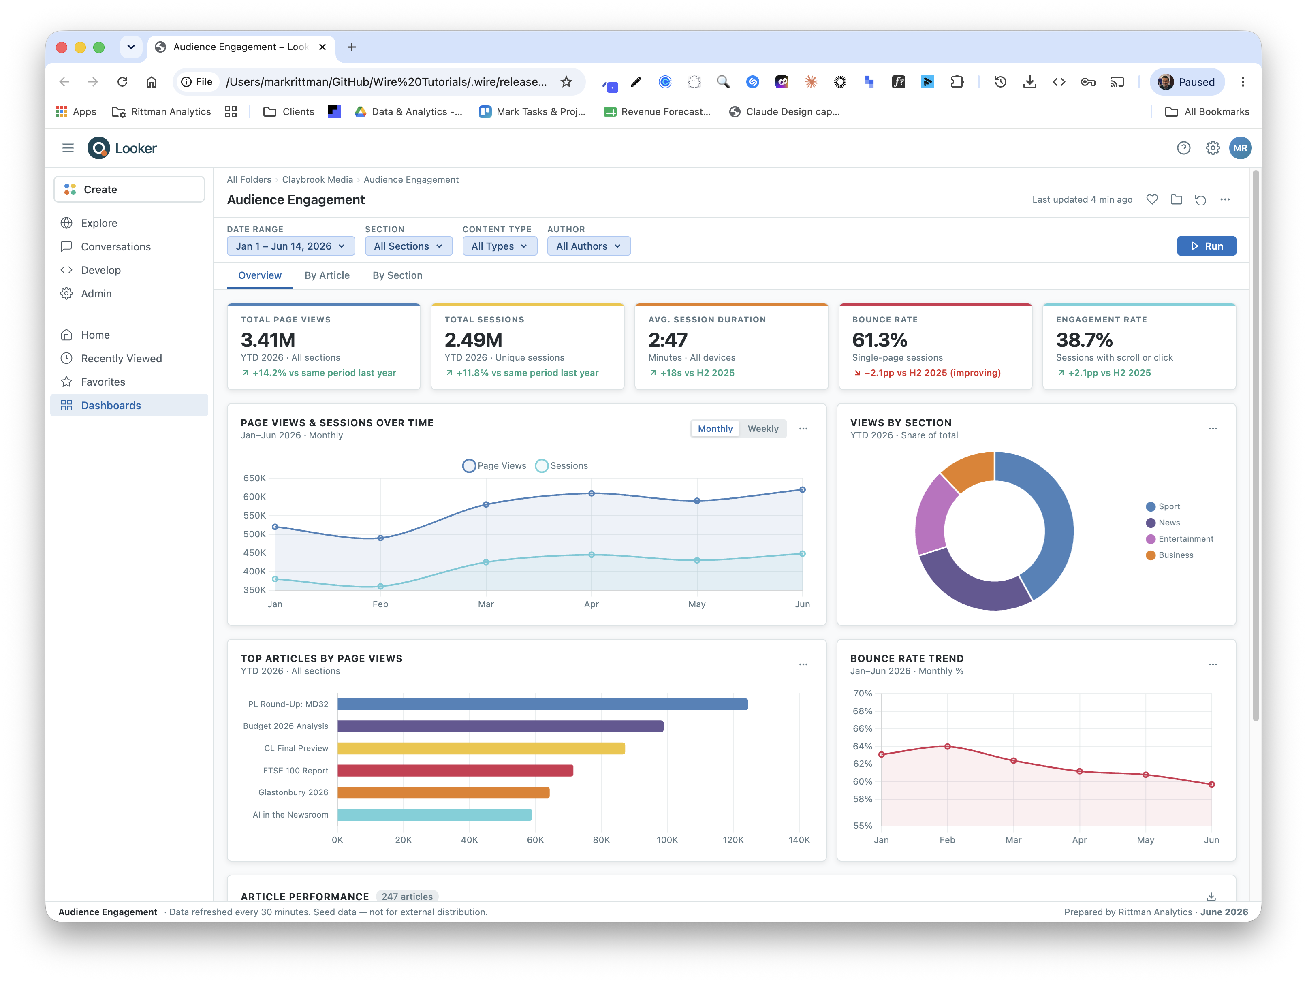Click the Budget 2026 Analysis bar
The height and width of the screenshot is (982, 1307).
500,726
